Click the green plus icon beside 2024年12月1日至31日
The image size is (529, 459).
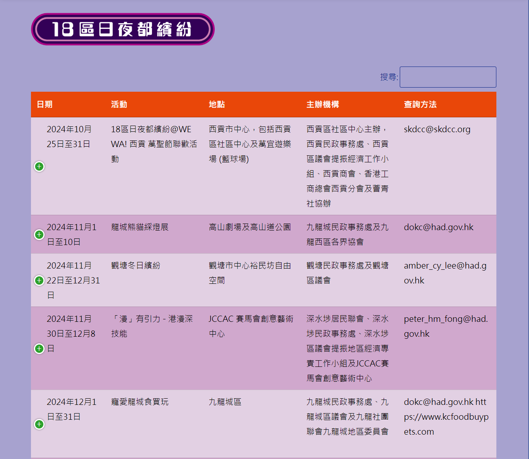[x=39, y=424]
